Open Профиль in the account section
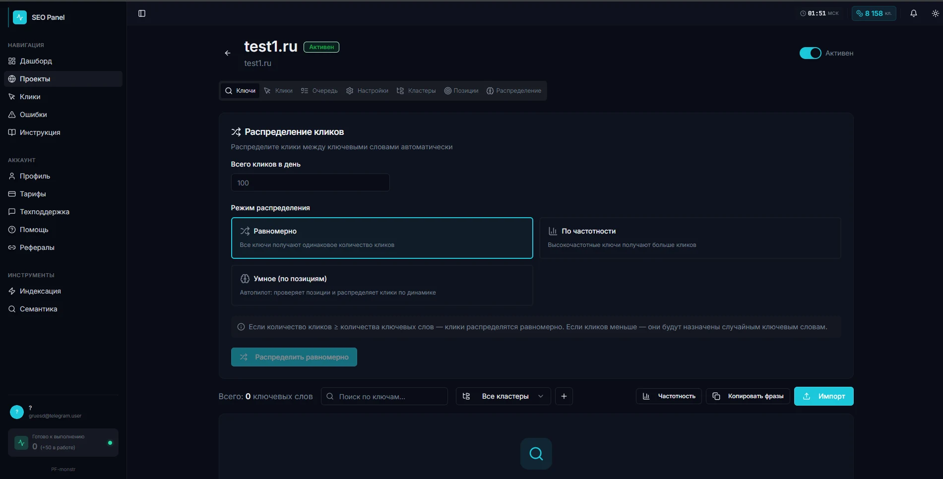The width and height of the screenshot is (943, 479). [63, 176]
